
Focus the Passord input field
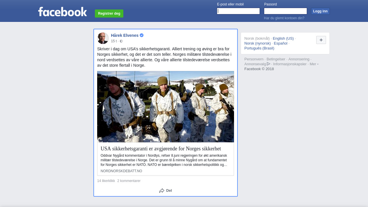(x=285, y=11)
